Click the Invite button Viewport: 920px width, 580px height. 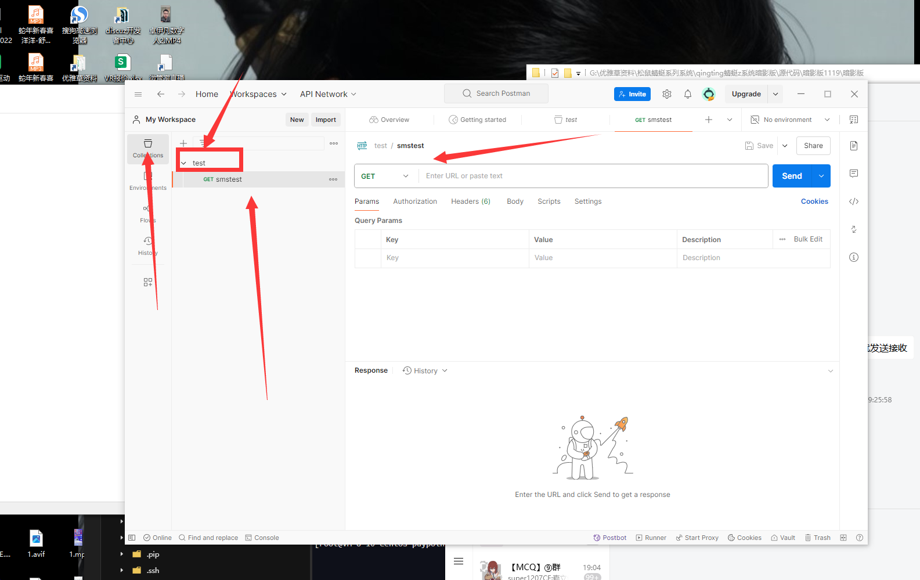pyautogui.click(x=632, y=94)
